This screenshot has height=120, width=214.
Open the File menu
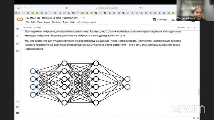coord(27,22)
